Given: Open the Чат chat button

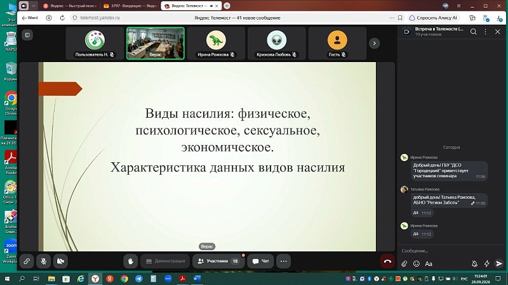Looking at the screenshot, I should 260,261.
